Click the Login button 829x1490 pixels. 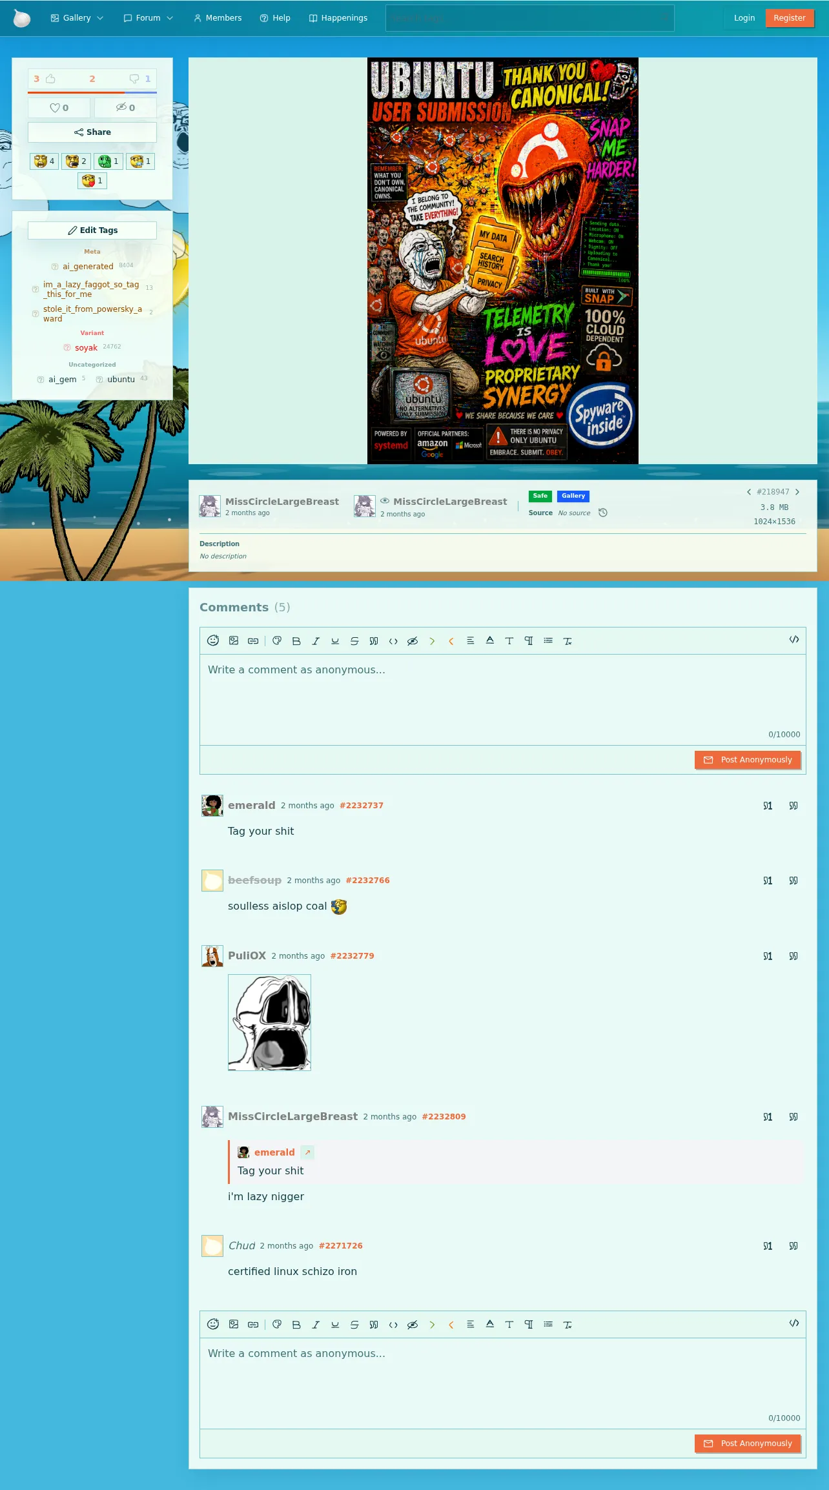(744, 18)
